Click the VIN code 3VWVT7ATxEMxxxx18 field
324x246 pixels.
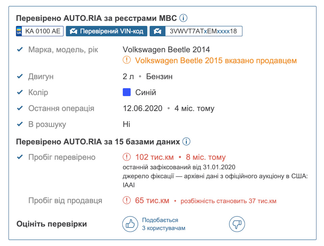tap(203, 31)
